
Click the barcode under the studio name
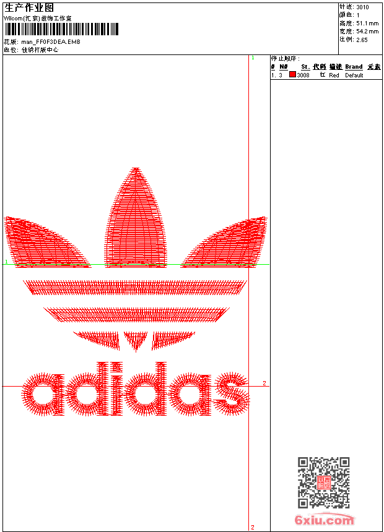click(x=61, y=29)
